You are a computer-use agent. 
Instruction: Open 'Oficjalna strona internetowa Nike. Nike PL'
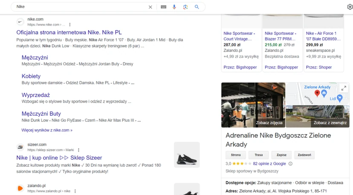(x=69, y=32)
